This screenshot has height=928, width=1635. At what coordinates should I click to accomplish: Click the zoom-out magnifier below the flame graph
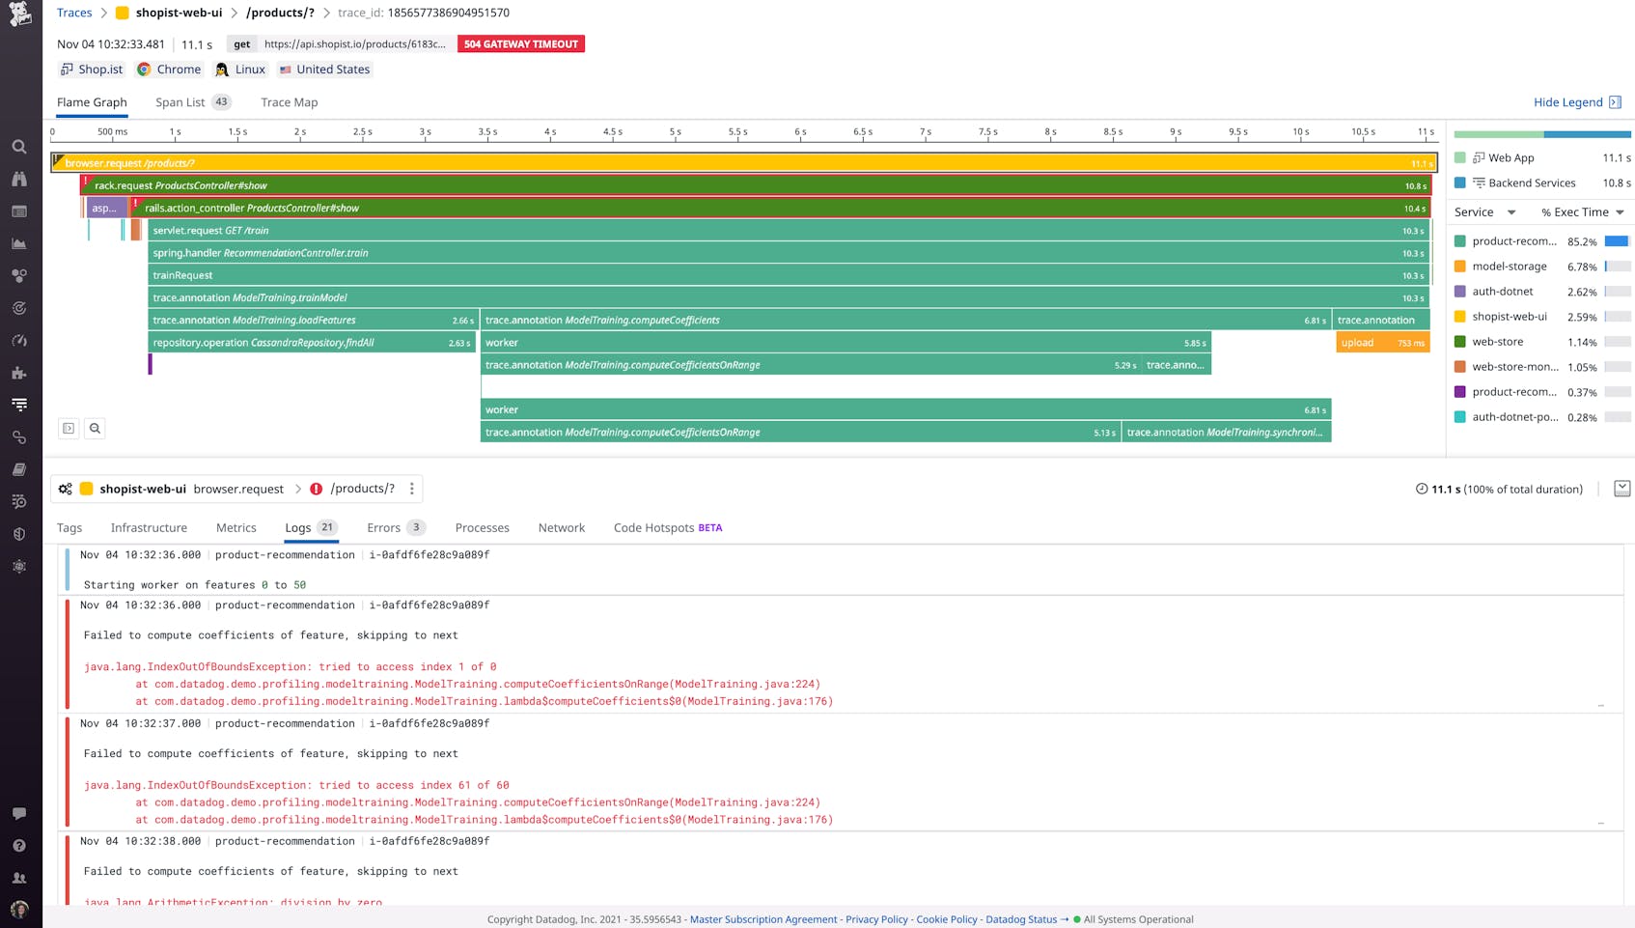(x=94, y=428)
